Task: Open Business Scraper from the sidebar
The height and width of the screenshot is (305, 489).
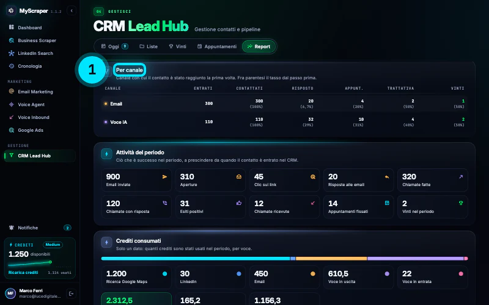Action: click(x=40, y=40)
